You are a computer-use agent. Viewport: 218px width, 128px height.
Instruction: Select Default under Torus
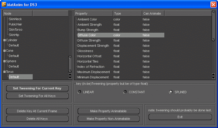click(21, 77)
